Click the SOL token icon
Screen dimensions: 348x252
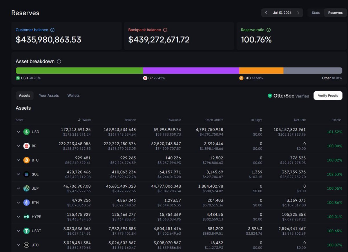27,174
